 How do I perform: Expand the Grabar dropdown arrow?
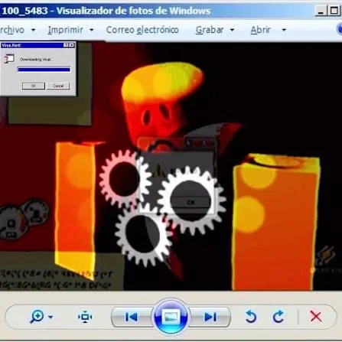(x=232, y=30)
